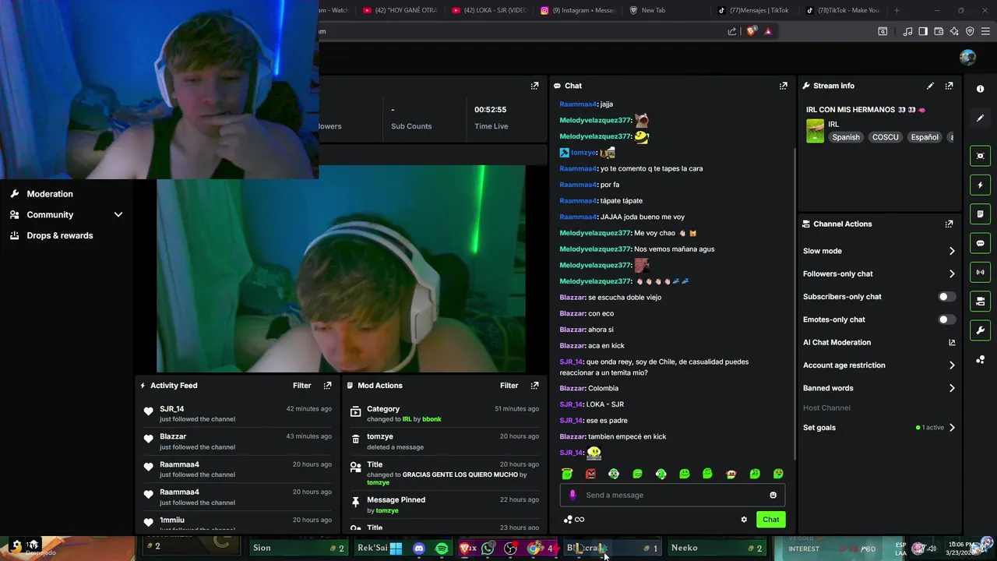Viewport: 997px width, 561px height.
Task: Open Mod Actions Filter dropdown
Action: [x=509, y=385]
